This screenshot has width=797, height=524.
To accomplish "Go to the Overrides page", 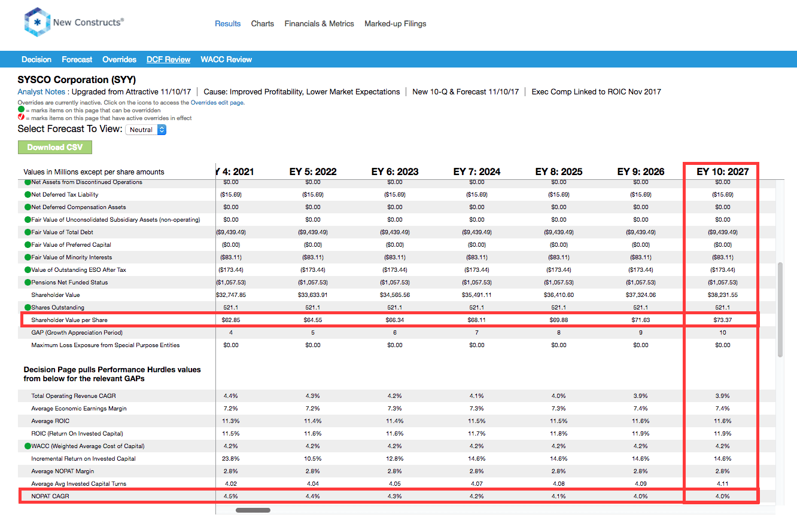I will pos(120,60).
